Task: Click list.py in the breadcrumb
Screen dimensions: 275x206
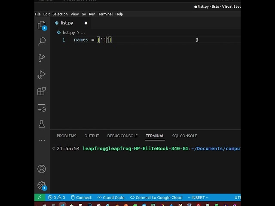Action: [69, 33]
